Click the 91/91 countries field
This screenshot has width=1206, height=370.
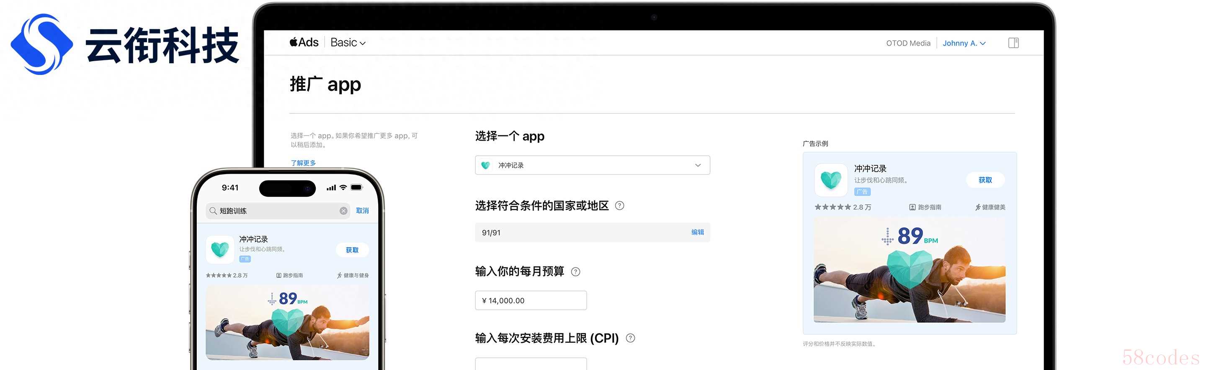(x=592, y=232)
